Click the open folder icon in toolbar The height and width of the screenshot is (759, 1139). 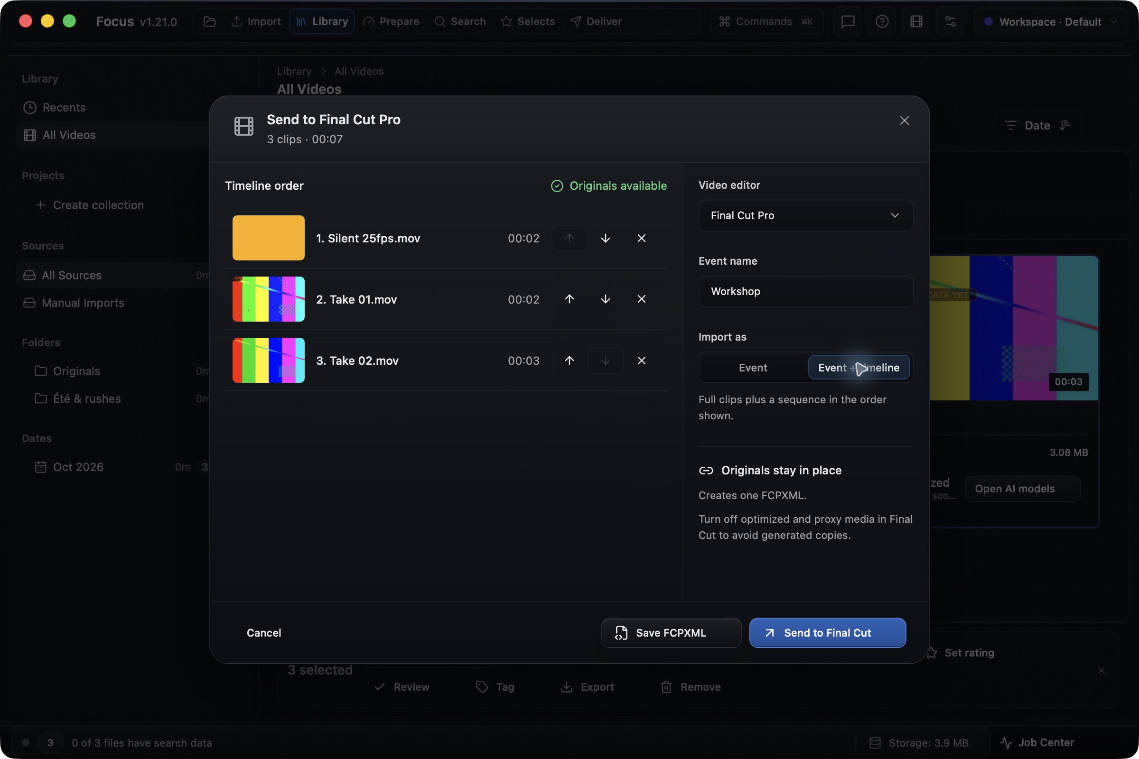click(x=210, y=22)
